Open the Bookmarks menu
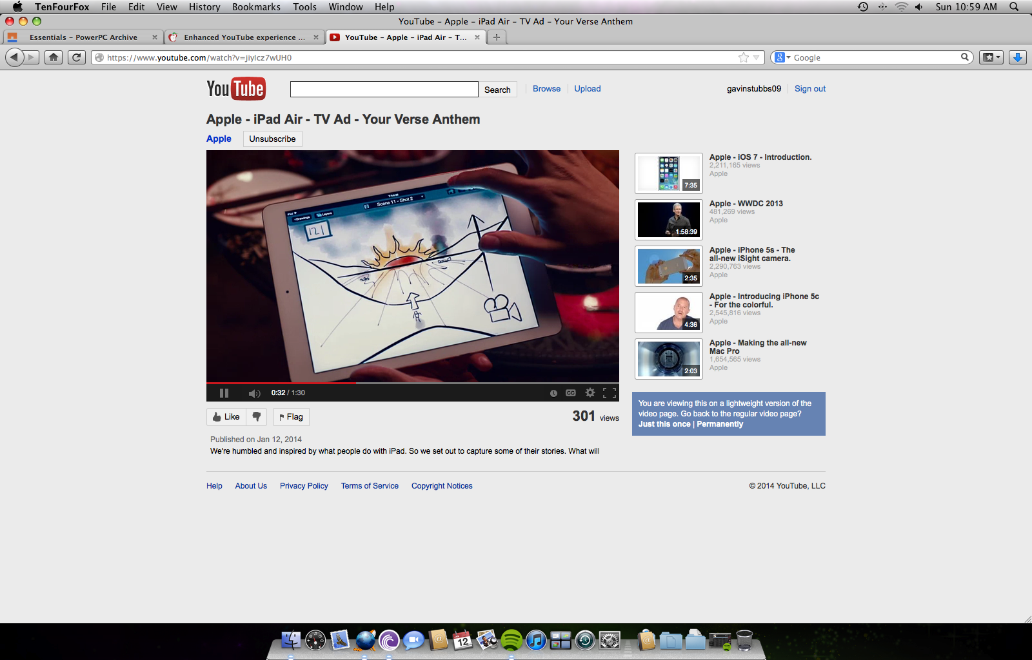This screenshot has width=1032, height=660. point(257,7)
